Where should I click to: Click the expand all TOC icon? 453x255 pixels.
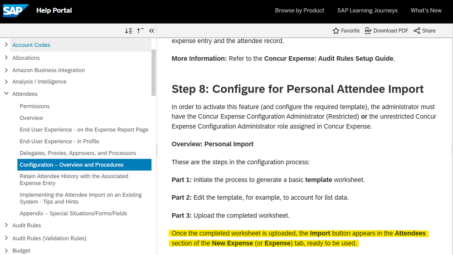pos(129,31)
